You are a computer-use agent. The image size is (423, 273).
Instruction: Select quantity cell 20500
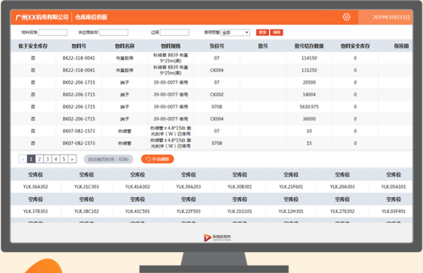point(309,82)
